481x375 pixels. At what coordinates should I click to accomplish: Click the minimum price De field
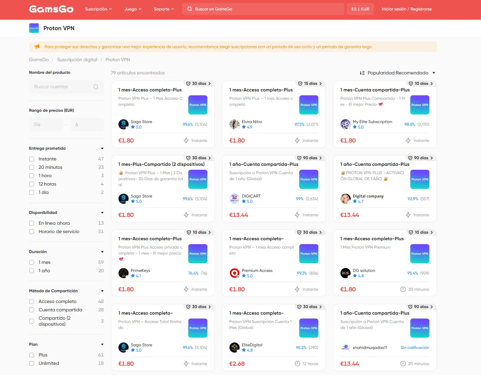[46, 125]
